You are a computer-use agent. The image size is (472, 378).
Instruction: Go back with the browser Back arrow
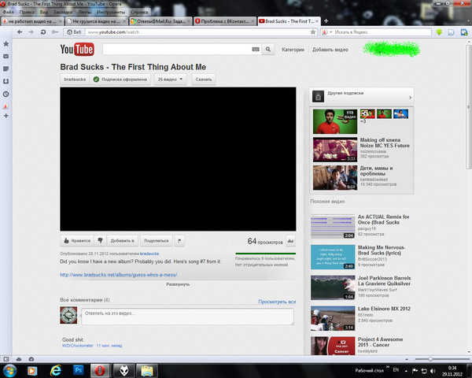point(20,32)
